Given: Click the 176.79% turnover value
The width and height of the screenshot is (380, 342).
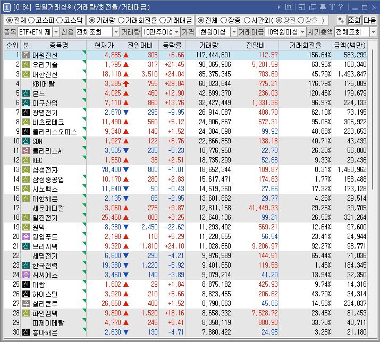Looking at the screenshot, I should (x=319, y=83).
